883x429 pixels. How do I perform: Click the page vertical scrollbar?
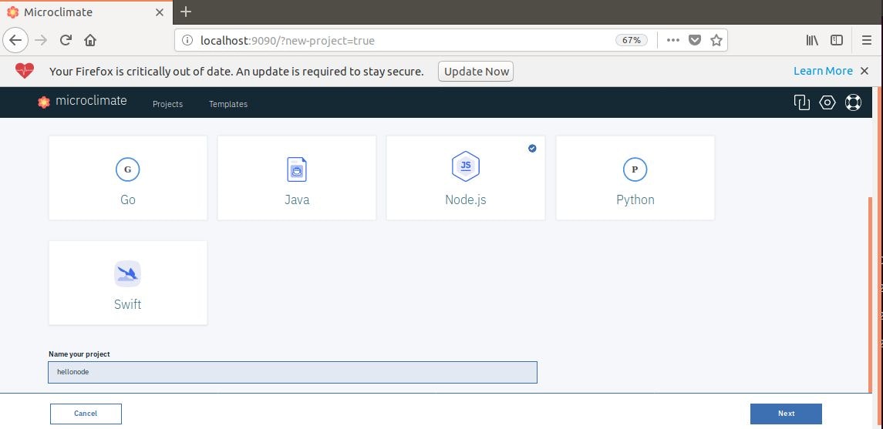coord(871,295)
